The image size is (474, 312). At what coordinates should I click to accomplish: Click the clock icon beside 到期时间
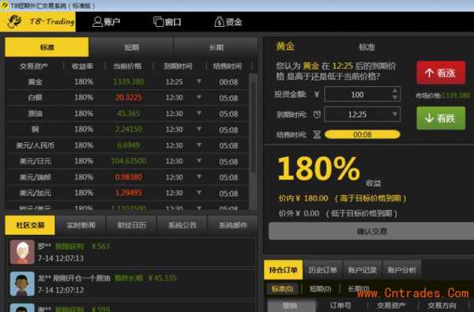(317, 115)
